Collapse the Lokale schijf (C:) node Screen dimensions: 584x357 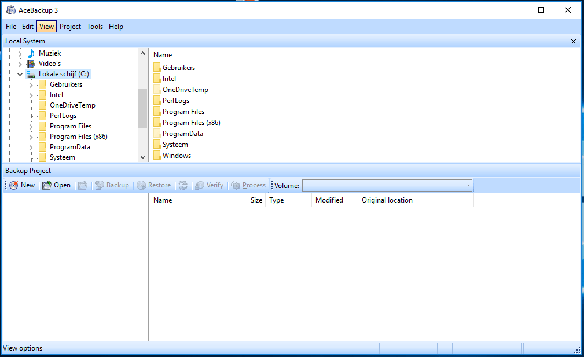pos(20,74)
